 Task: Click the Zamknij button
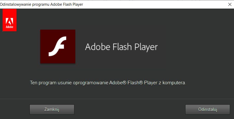pos(52,109)
